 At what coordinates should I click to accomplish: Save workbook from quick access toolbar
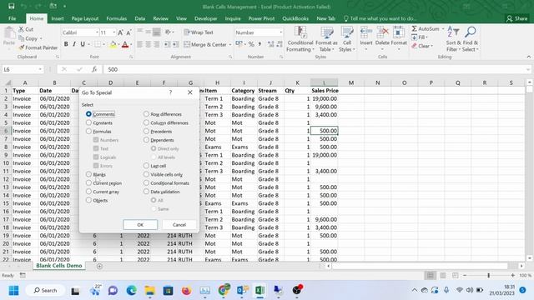click(11, 7)
